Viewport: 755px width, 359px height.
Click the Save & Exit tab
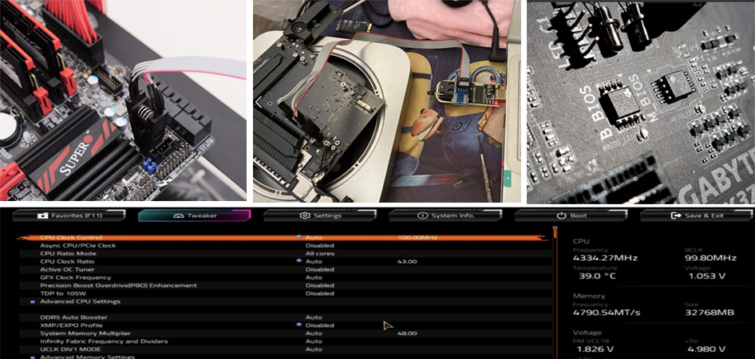[x=697, y=215]
